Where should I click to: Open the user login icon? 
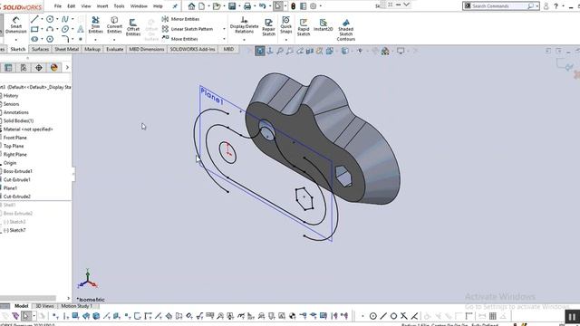[546, 6]
